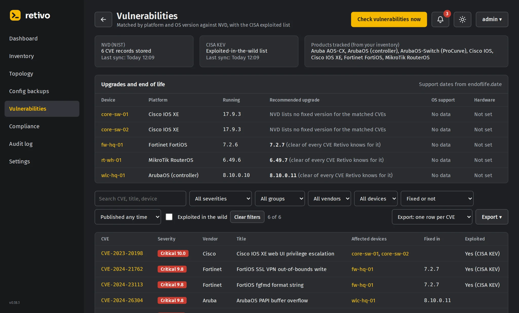Click FortiOS fgfmd format string title
Image resolution: width=519 pixels, height=313 pixels.
[x=270, y=285]
